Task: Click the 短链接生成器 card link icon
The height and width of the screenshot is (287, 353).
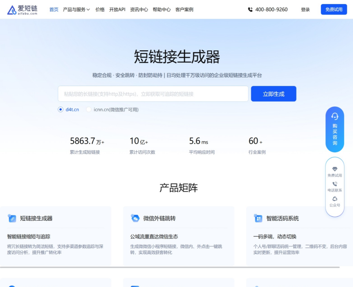Action: (12, 218)
